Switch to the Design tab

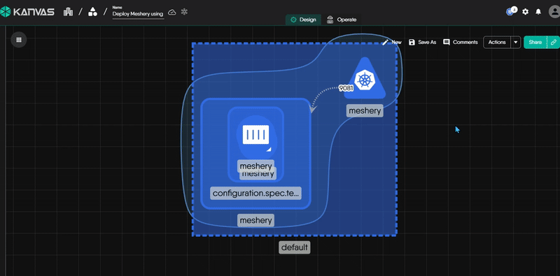click(x=303, y=20)
